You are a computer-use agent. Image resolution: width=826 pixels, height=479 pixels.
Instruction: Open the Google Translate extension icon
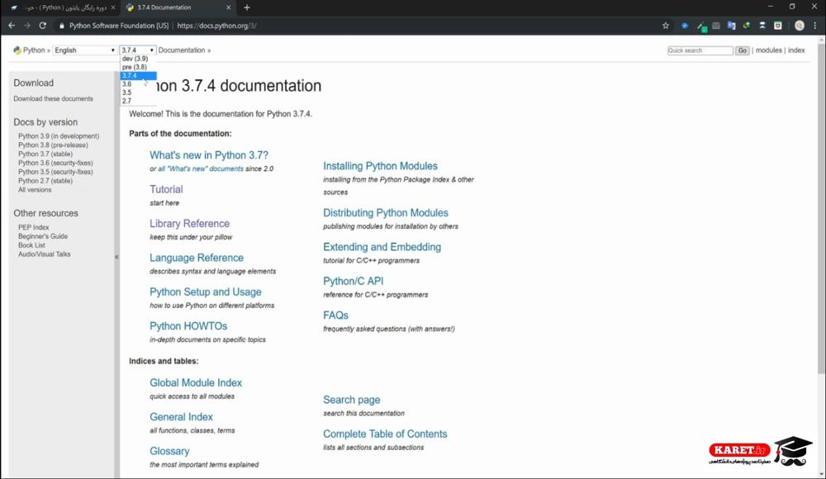click(x=731, y=26)
